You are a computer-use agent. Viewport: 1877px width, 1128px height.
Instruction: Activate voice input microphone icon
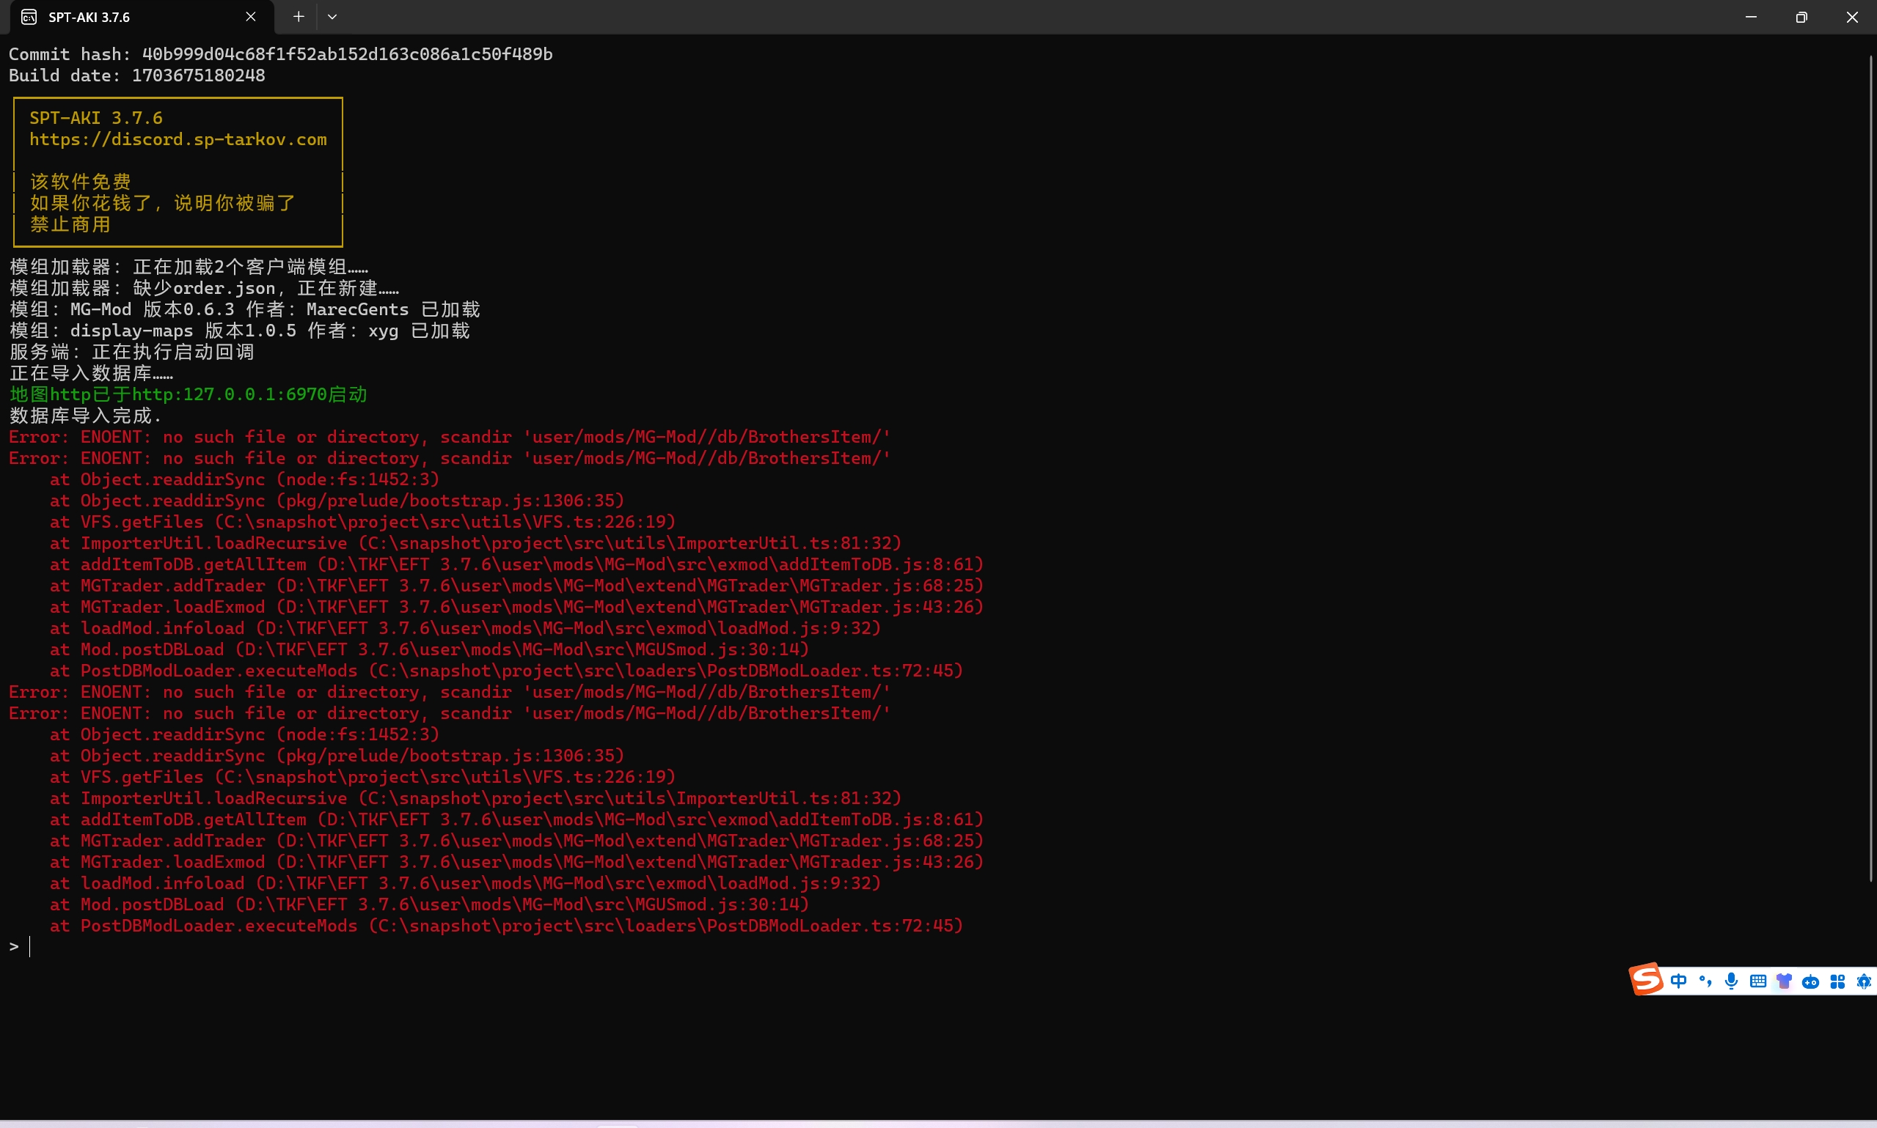coord(1732,981)
